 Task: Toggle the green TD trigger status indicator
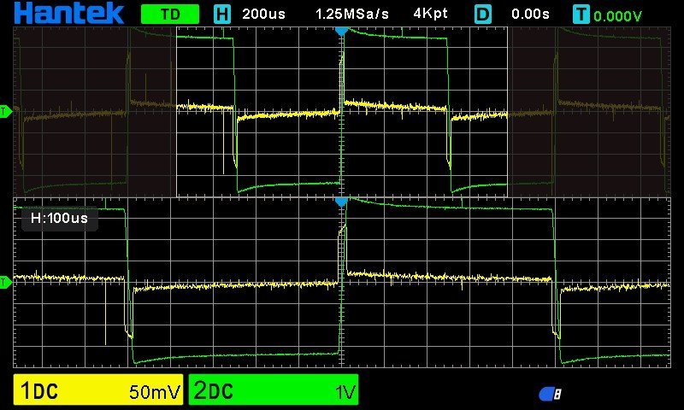pos(169,14)
